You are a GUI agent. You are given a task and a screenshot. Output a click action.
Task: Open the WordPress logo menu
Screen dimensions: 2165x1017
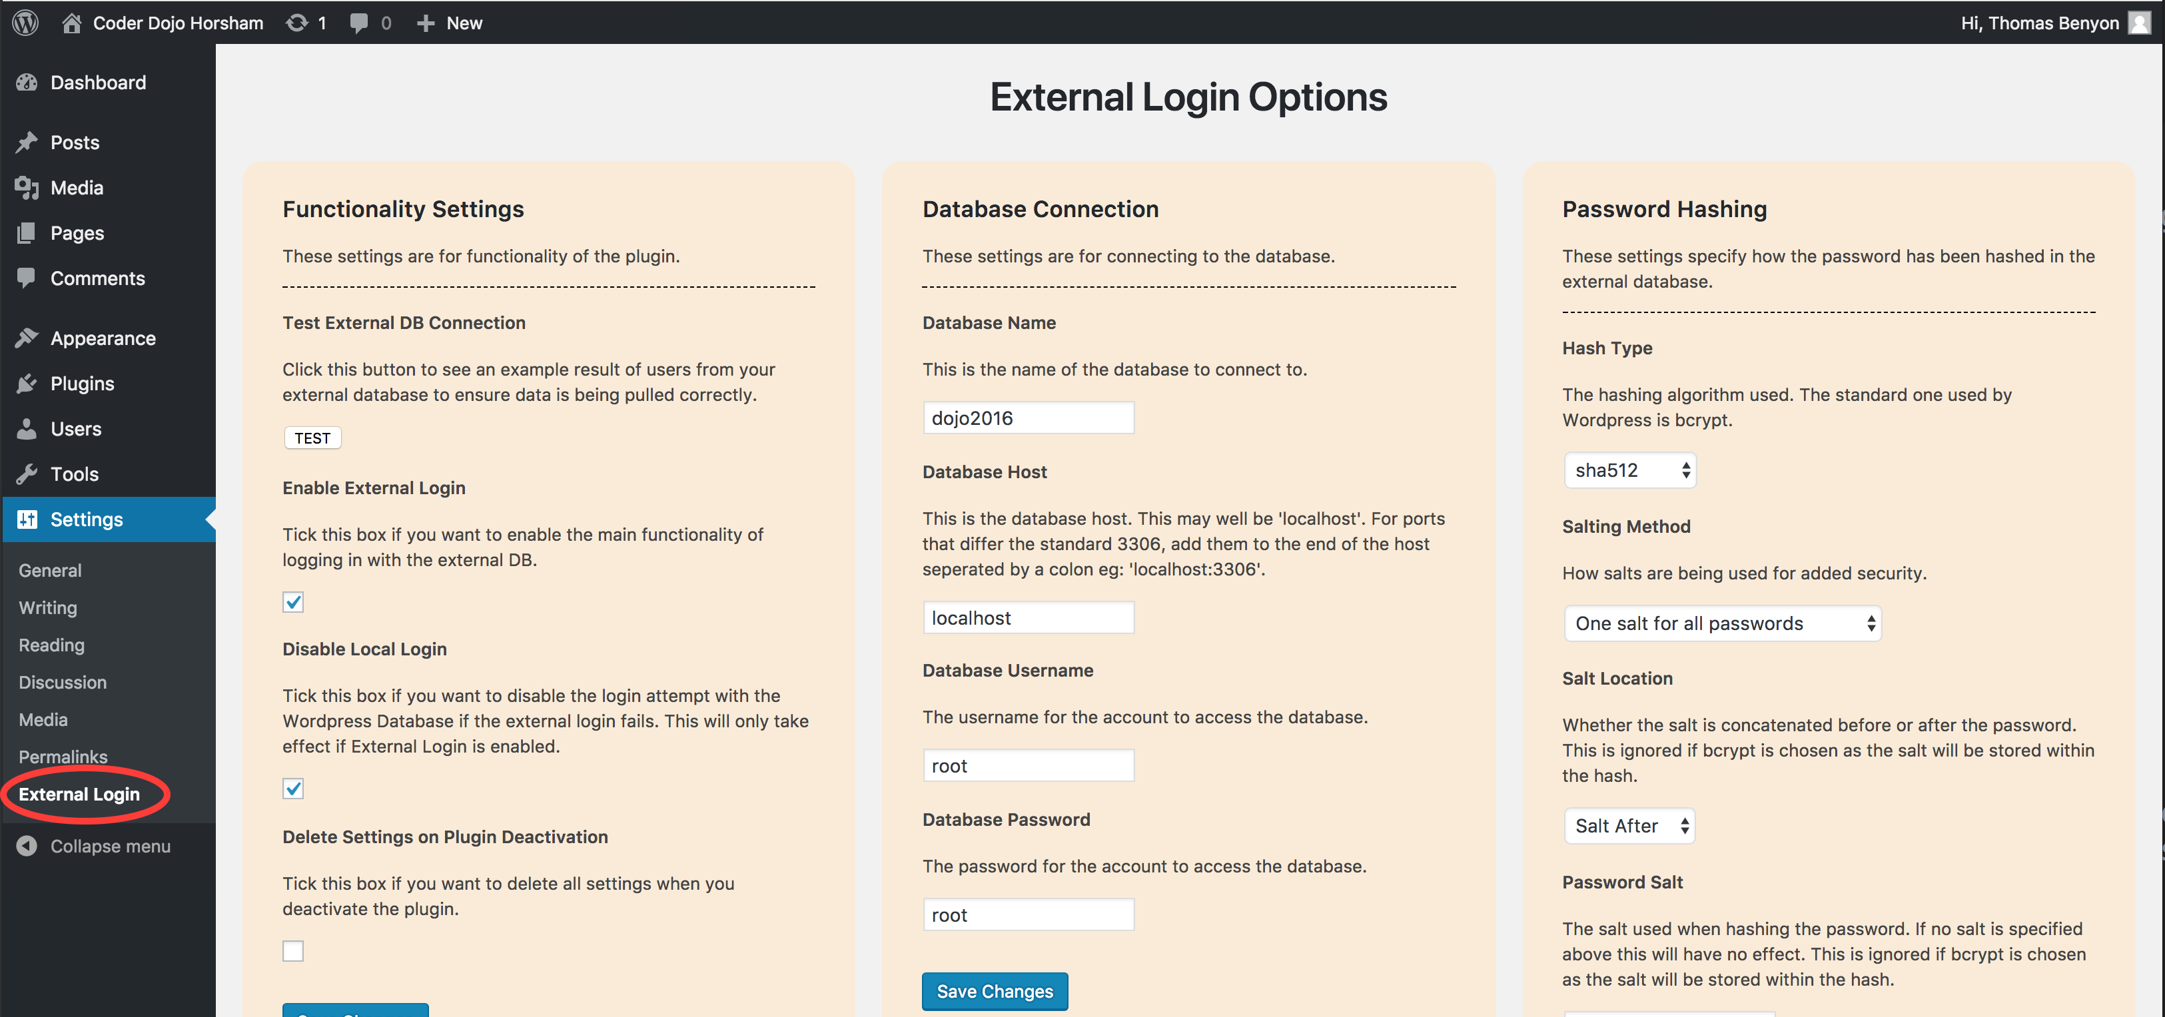25,23
